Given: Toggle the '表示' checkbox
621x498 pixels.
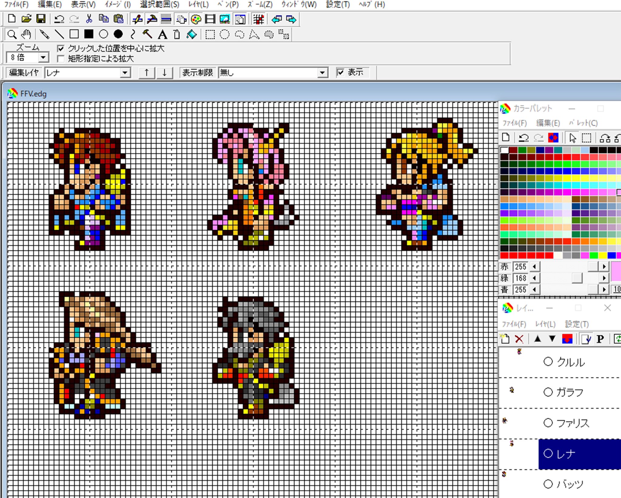Looking at the screenshot, I should [x=341, y=72].
